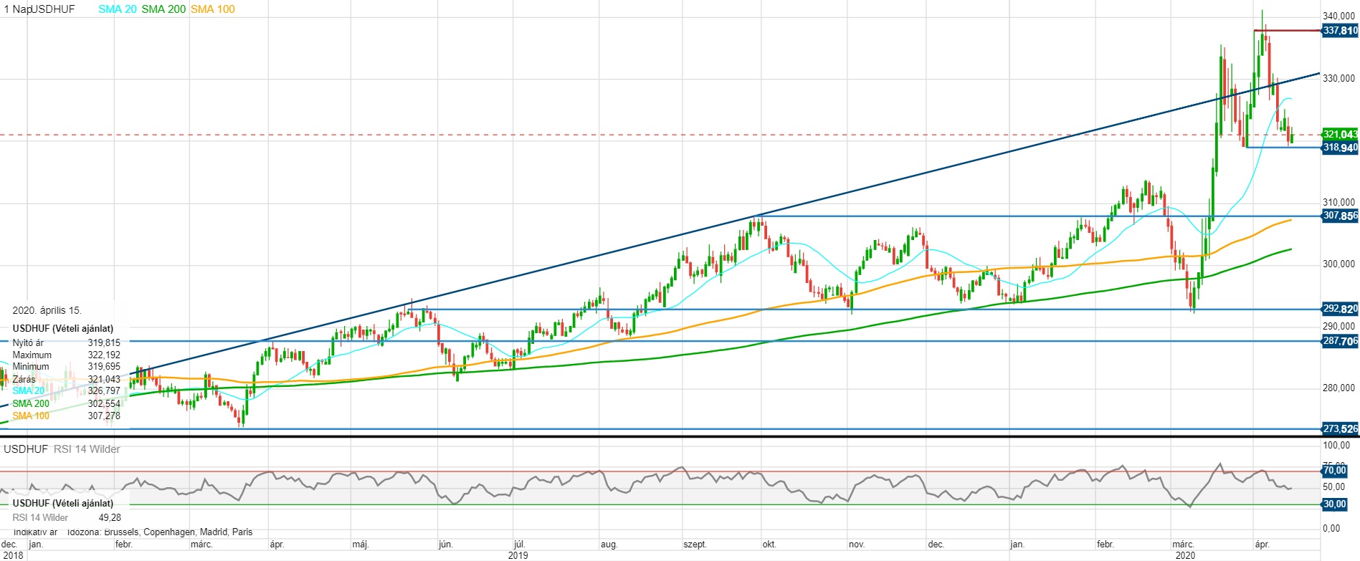Click the máj. month on time axis
Viewport: 1360px width, 561px height.
click(x=361, y=545)
